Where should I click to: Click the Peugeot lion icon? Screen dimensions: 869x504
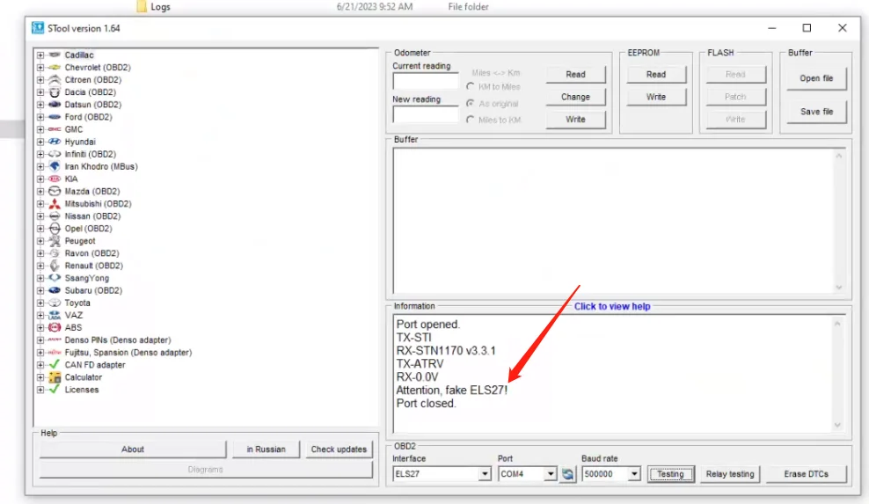[55, 241]
